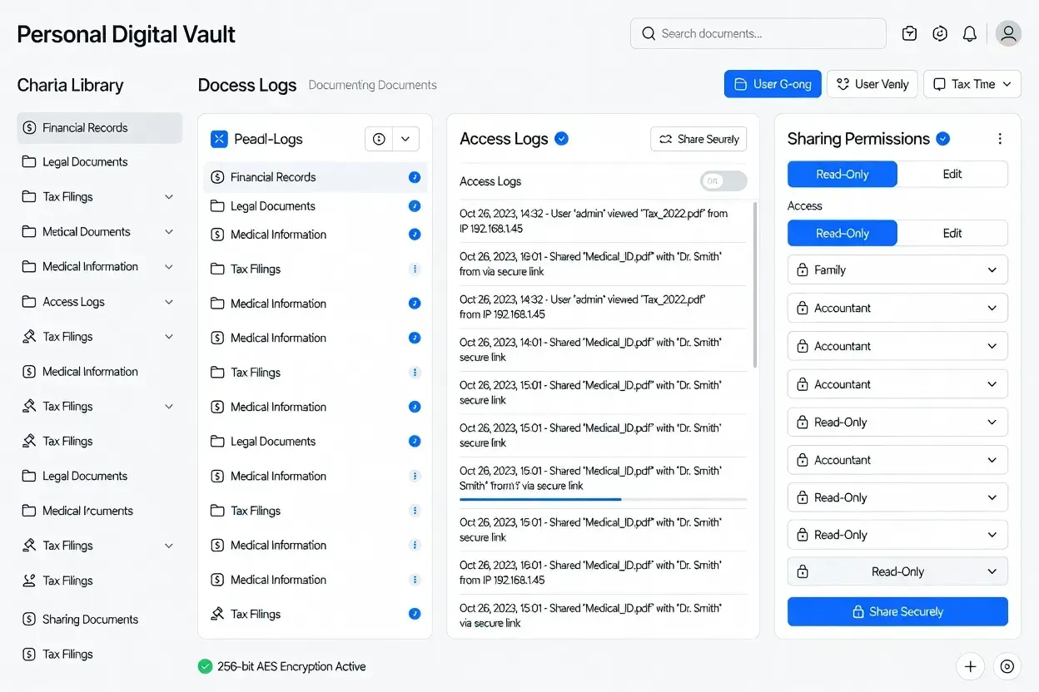
Task: Select the Edit tab beneath the Access label
Action: (x=952, y=233)
